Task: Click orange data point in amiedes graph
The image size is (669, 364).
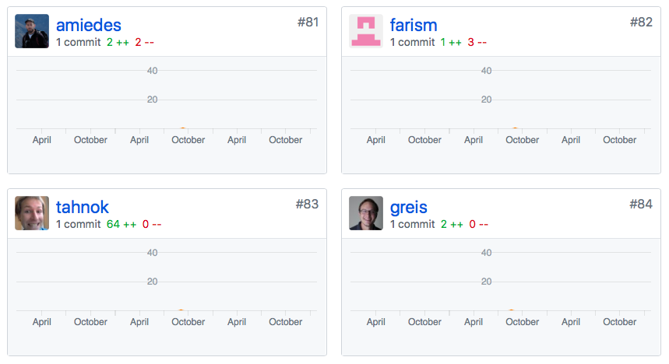Action: [x=182, y=128]
